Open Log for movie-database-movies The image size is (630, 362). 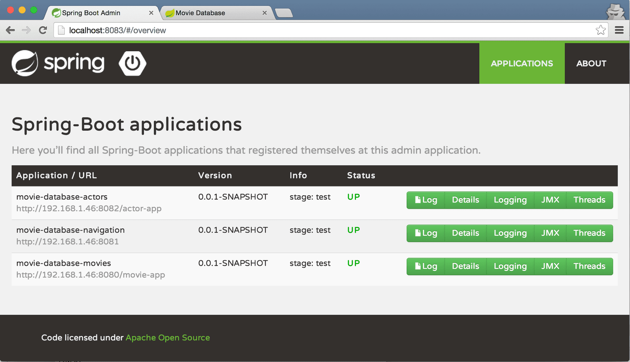click(426, 266)
